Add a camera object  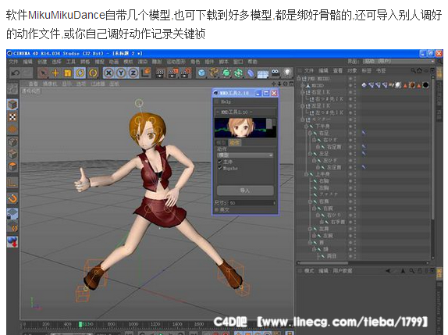click(276, 73)
